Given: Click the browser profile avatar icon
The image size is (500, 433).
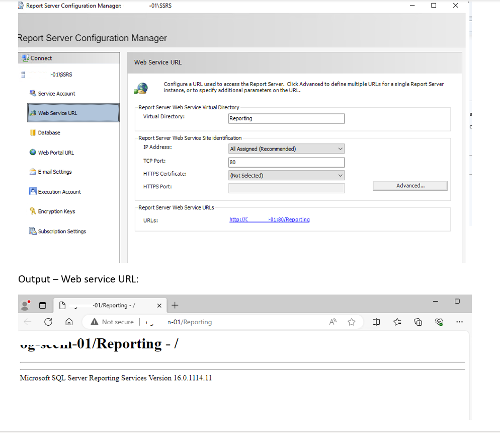Looking at the screenshot, I should (25, 305).
